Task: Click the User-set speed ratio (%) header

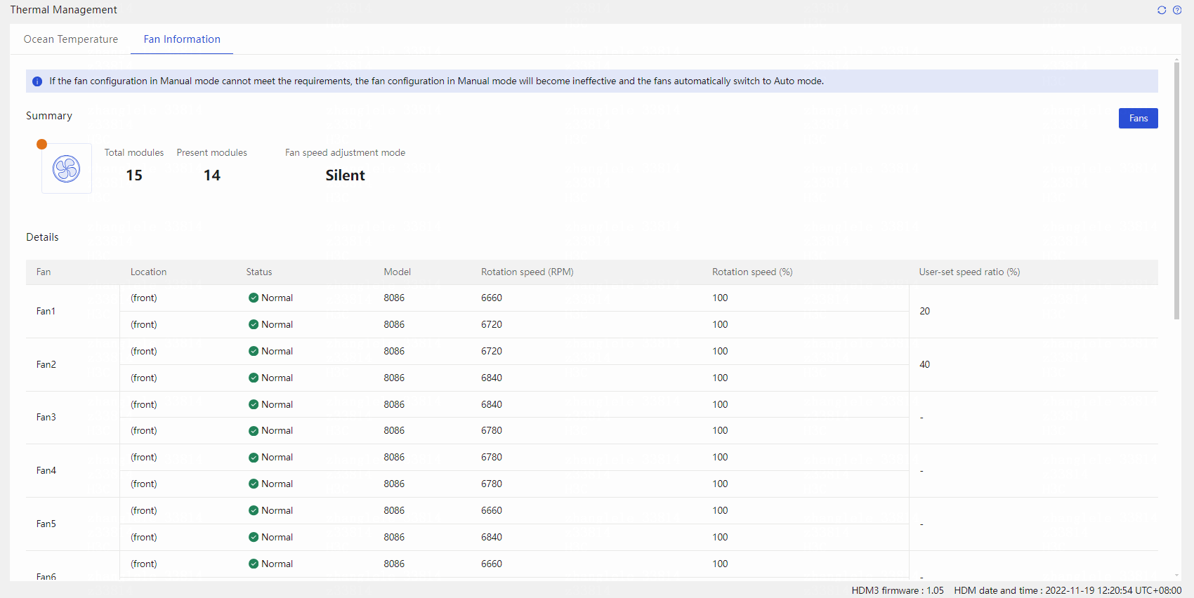Action: point(969,272)
